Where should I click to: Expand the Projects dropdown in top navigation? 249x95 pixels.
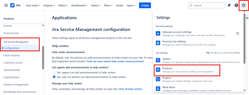49,5
